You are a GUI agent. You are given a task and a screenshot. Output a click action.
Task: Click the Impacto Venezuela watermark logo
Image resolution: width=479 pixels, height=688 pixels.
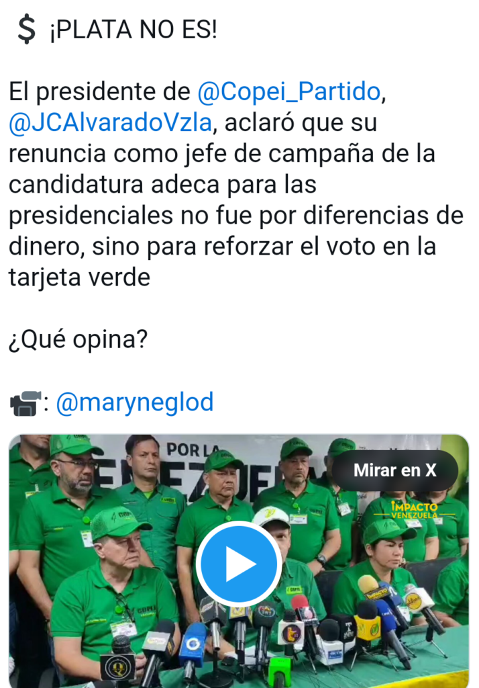coord(414,510)
